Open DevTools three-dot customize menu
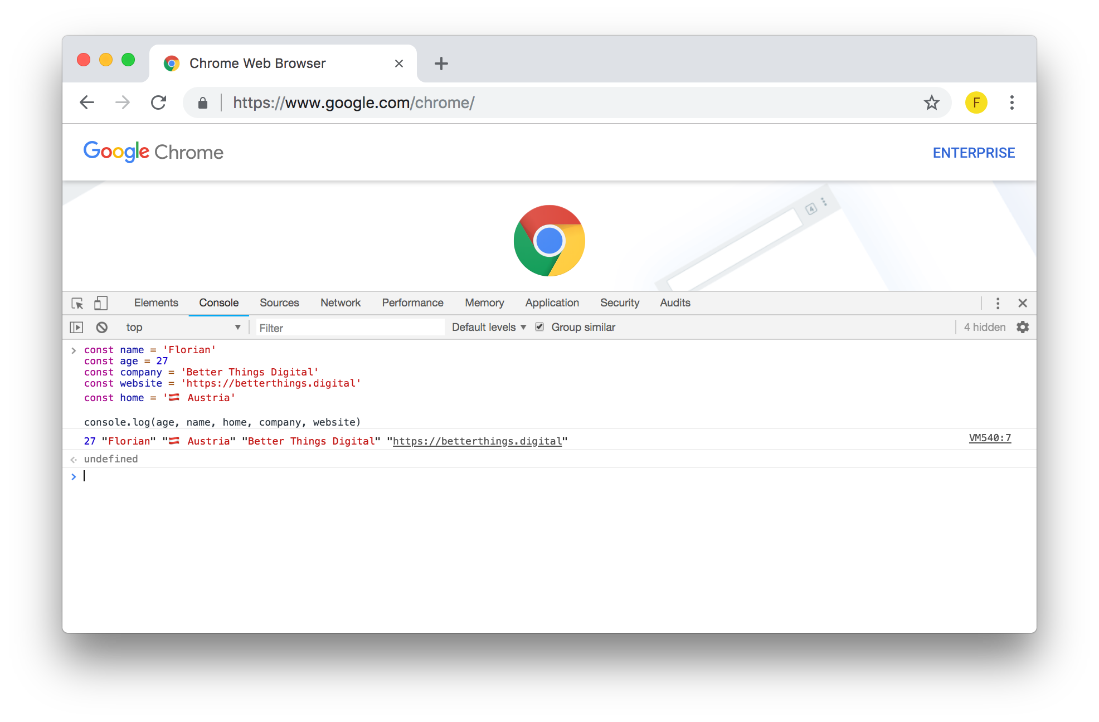The width and height of the screenshot is (1099, 722). point(998,303)
